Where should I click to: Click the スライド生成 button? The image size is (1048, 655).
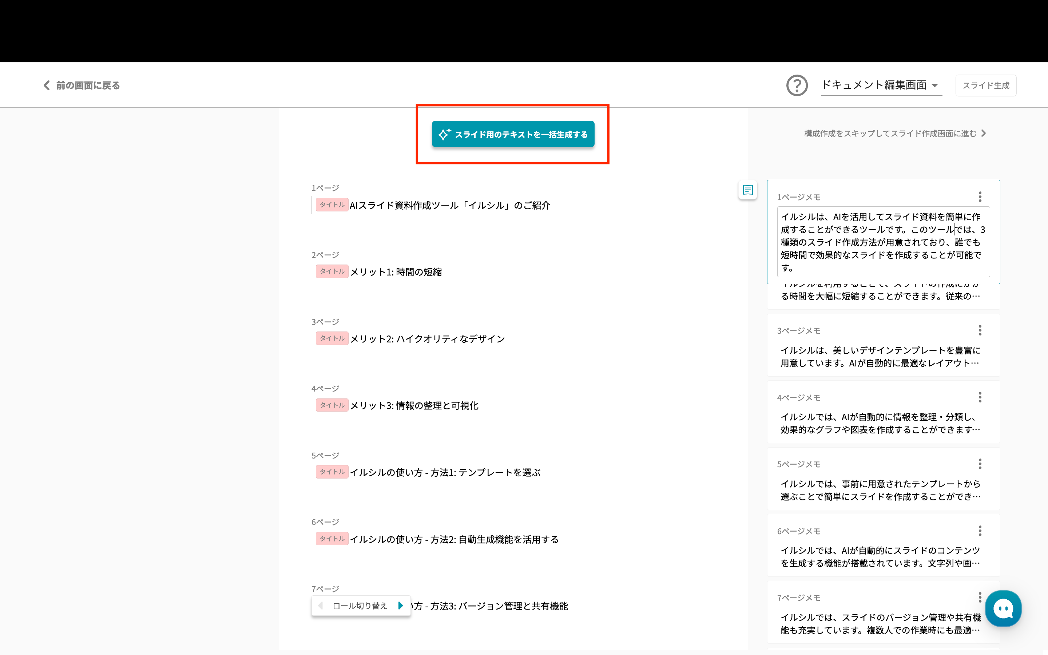[x=986, y=86]
